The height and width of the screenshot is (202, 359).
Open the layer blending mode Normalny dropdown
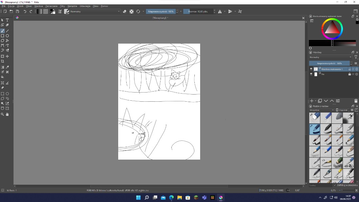tap(330, 57)
